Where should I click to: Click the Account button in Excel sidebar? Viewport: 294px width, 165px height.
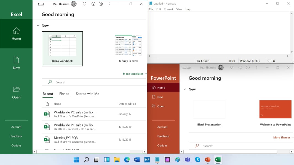point(16,127)
